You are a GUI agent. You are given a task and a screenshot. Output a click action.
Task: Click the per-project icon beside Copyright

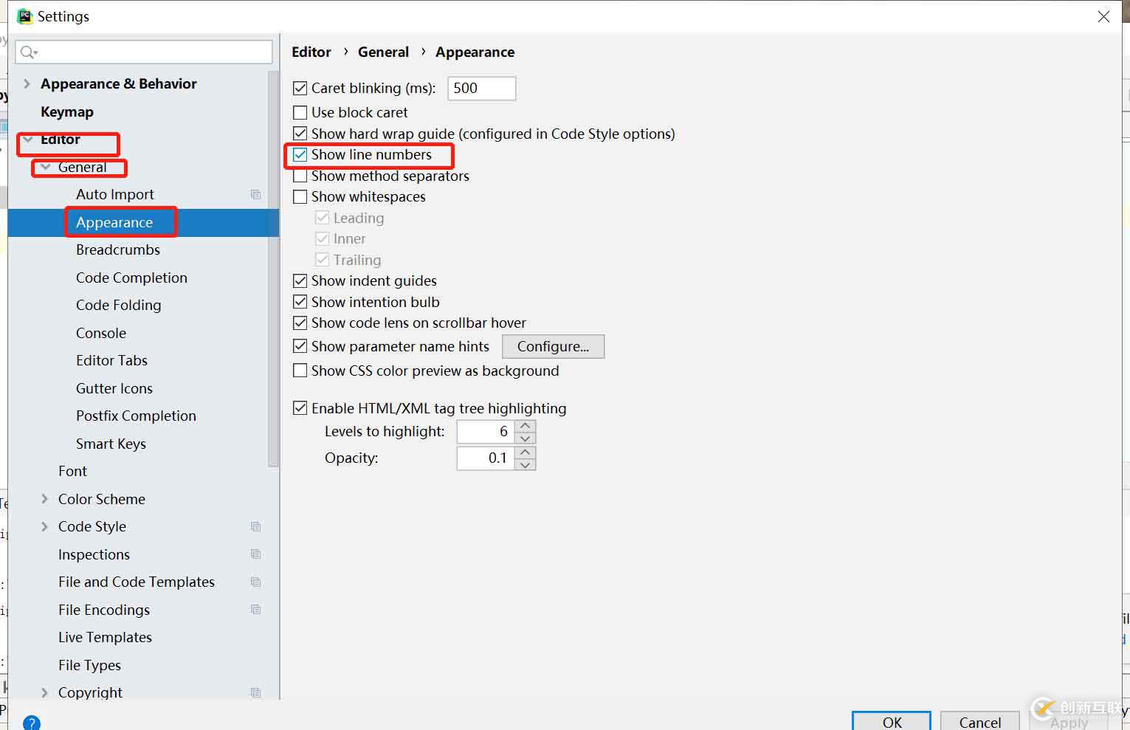[x=256, y=692]
